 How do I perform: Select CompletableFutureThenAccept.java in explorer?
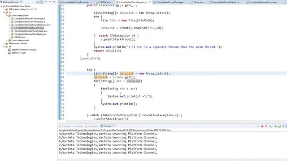(31, 31)
